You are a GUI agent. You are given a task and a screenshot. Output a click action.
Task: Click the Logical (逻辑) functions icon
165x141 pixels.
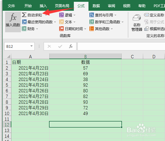(62, 15)
